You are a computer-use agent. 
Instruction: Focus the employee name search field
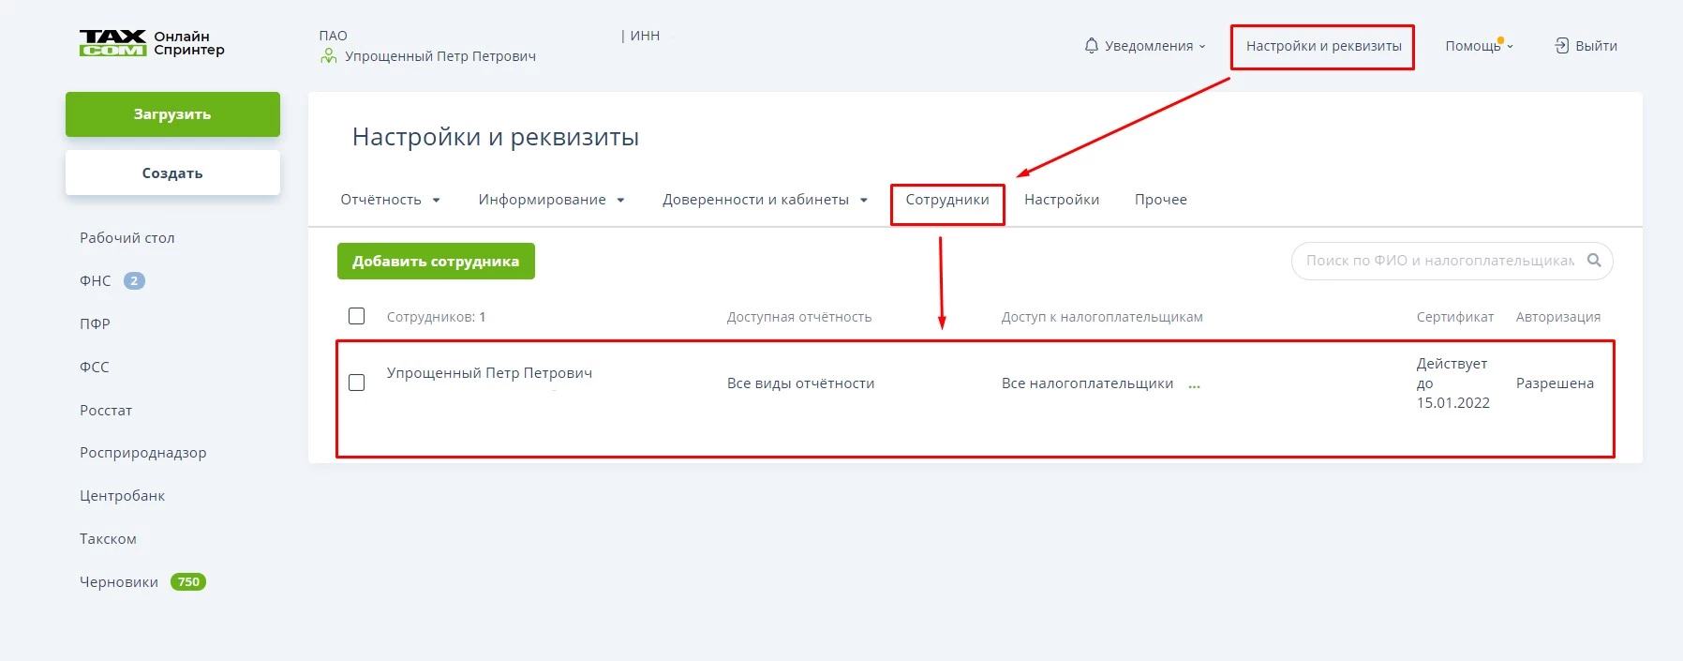(1439, 261)
